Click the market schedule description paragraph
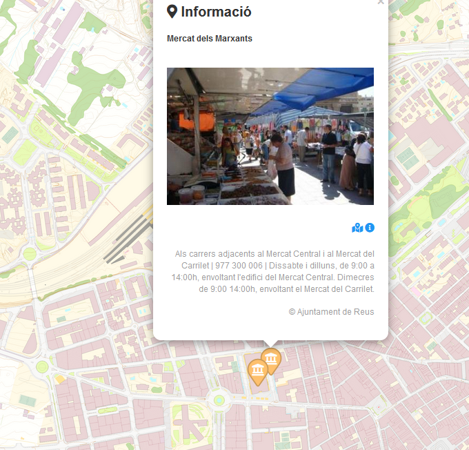469x450 pixels. (274, 272)
